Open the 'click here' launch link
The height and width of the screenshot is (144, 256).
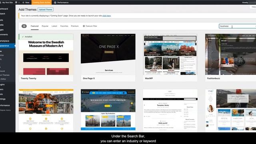click(x=106, y=16)
